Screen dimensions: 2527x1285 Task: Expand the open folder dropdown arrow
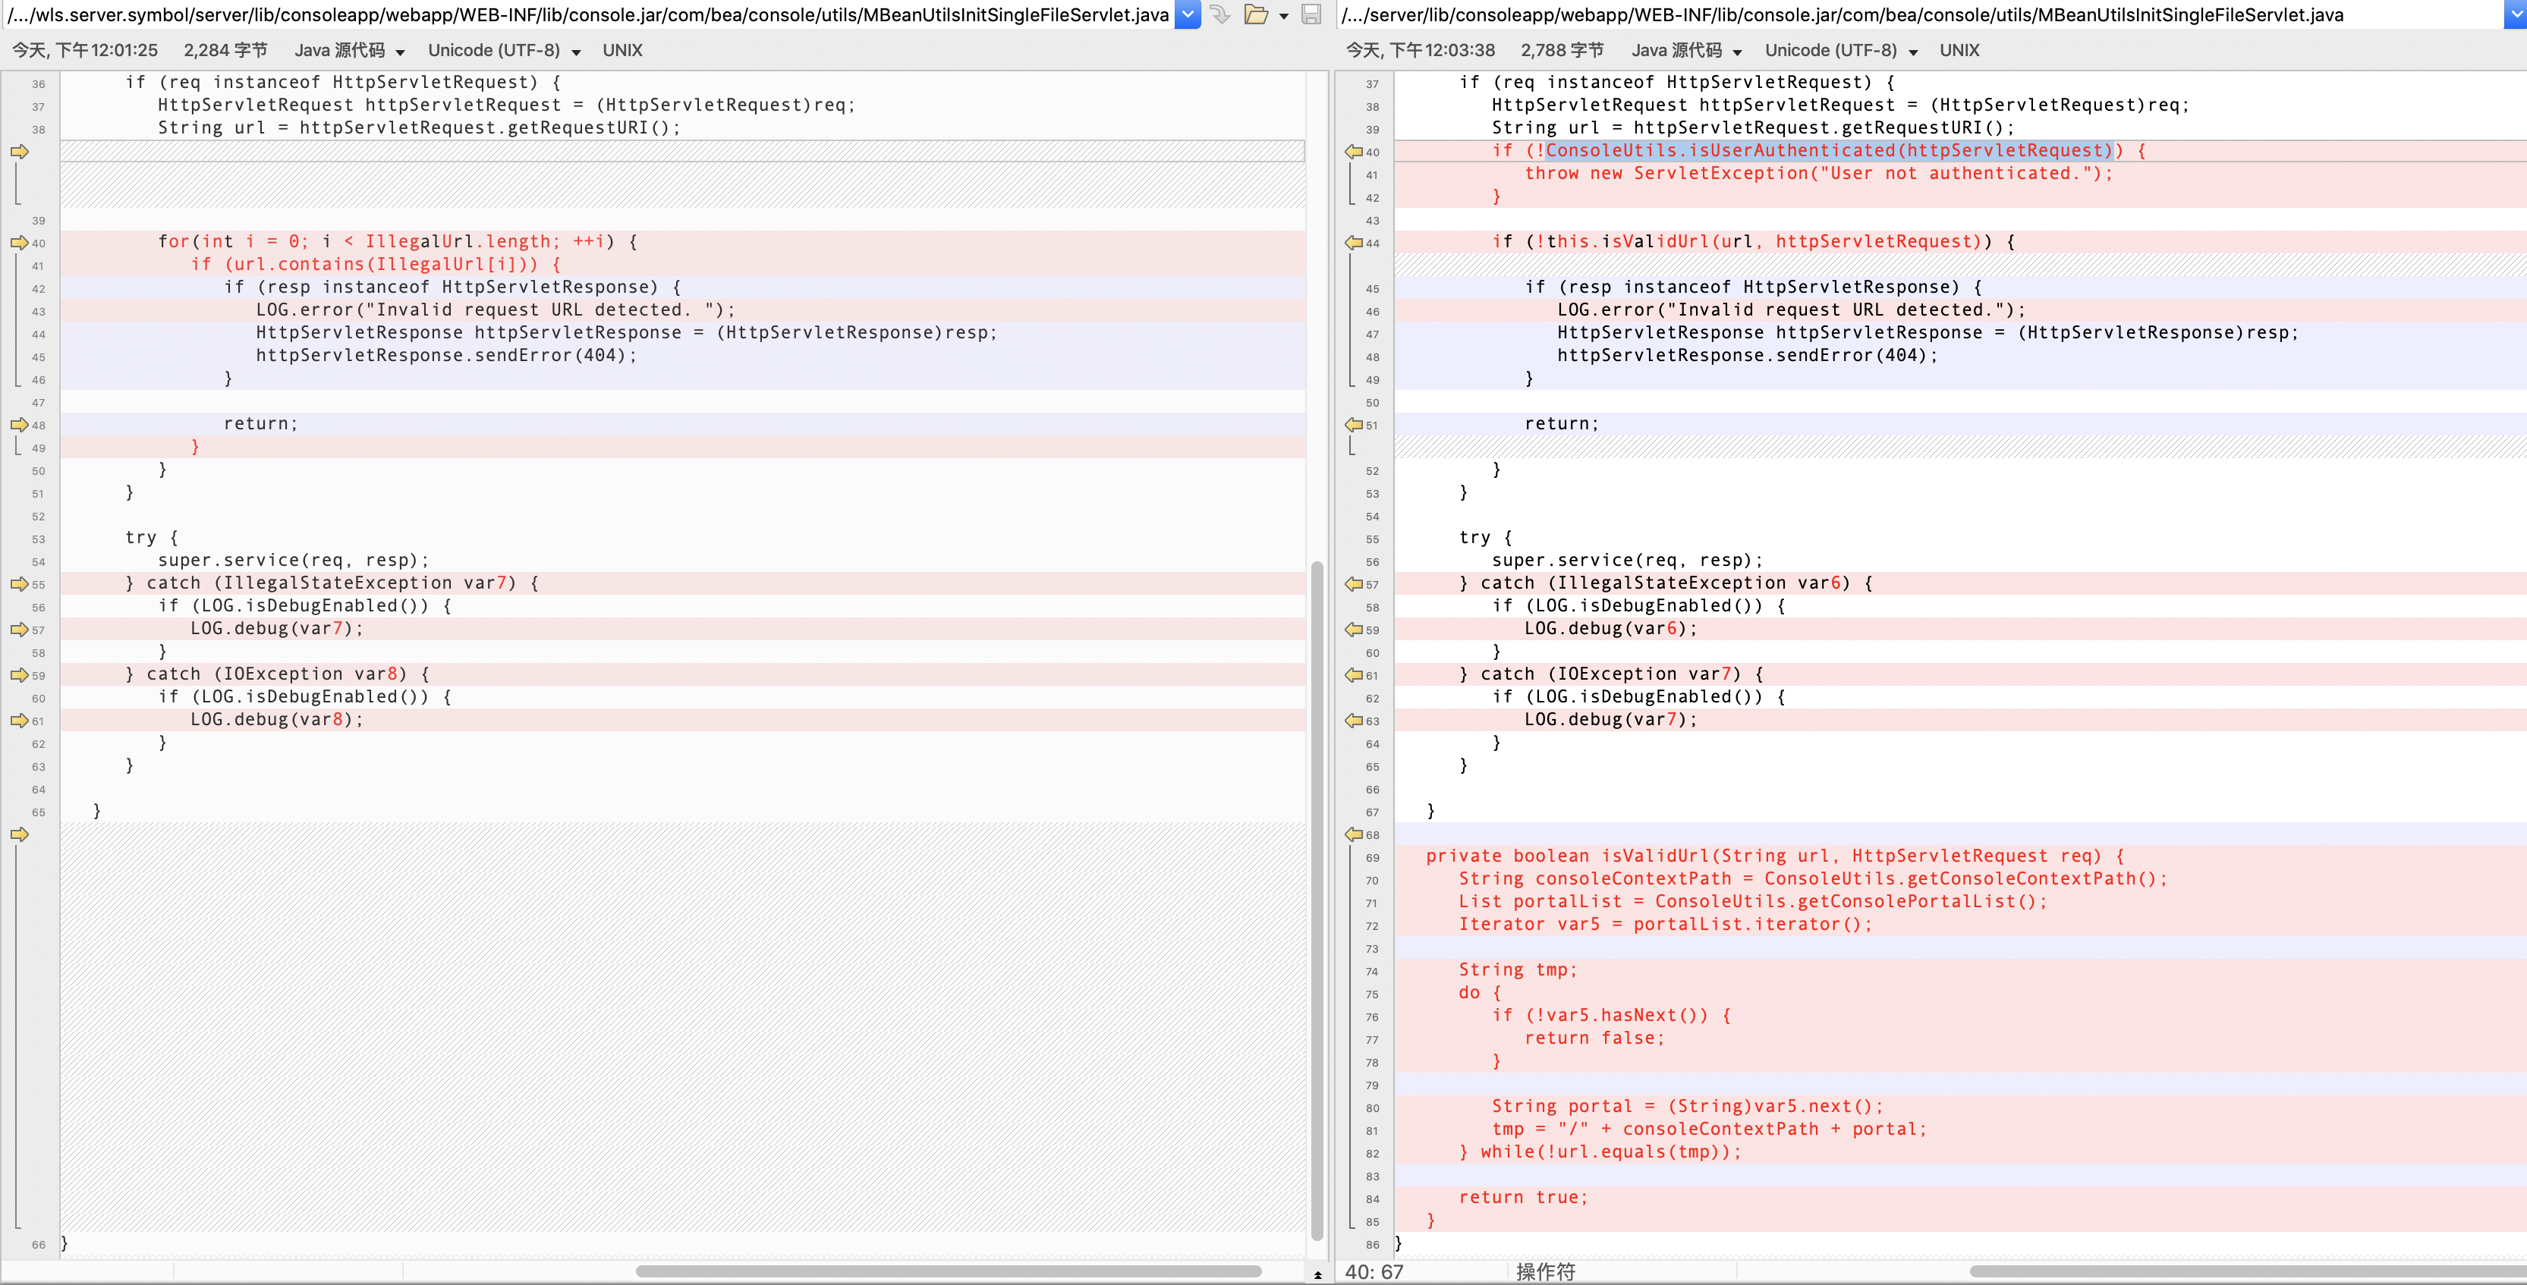pos(1283,16)
